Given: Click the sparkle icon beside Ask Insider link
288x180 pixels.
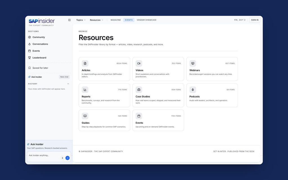Looking at the screenshot, I should [x=29, y=77].
